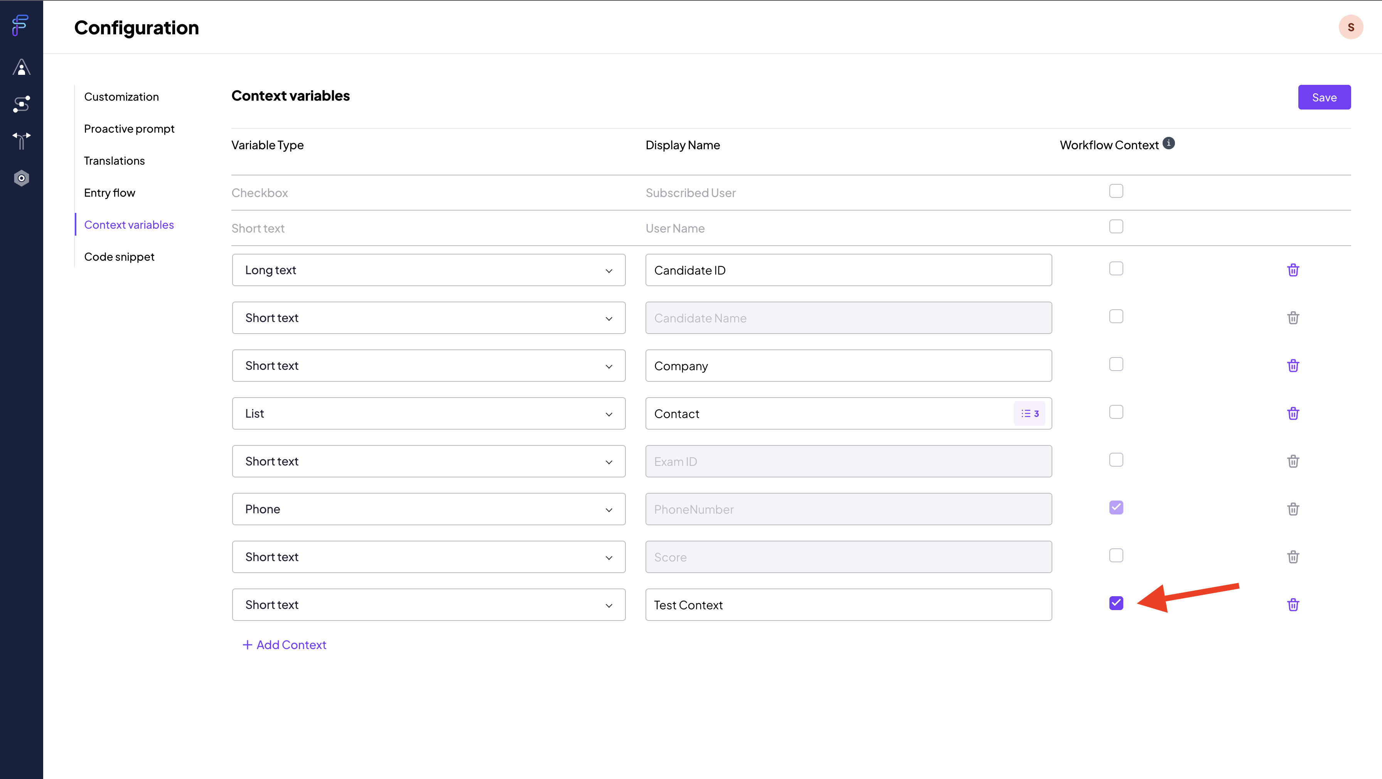The width and height of the screenshot is (1382, 779).
Task: Open user avatar S menu
Action: [x=1350, y=27]
